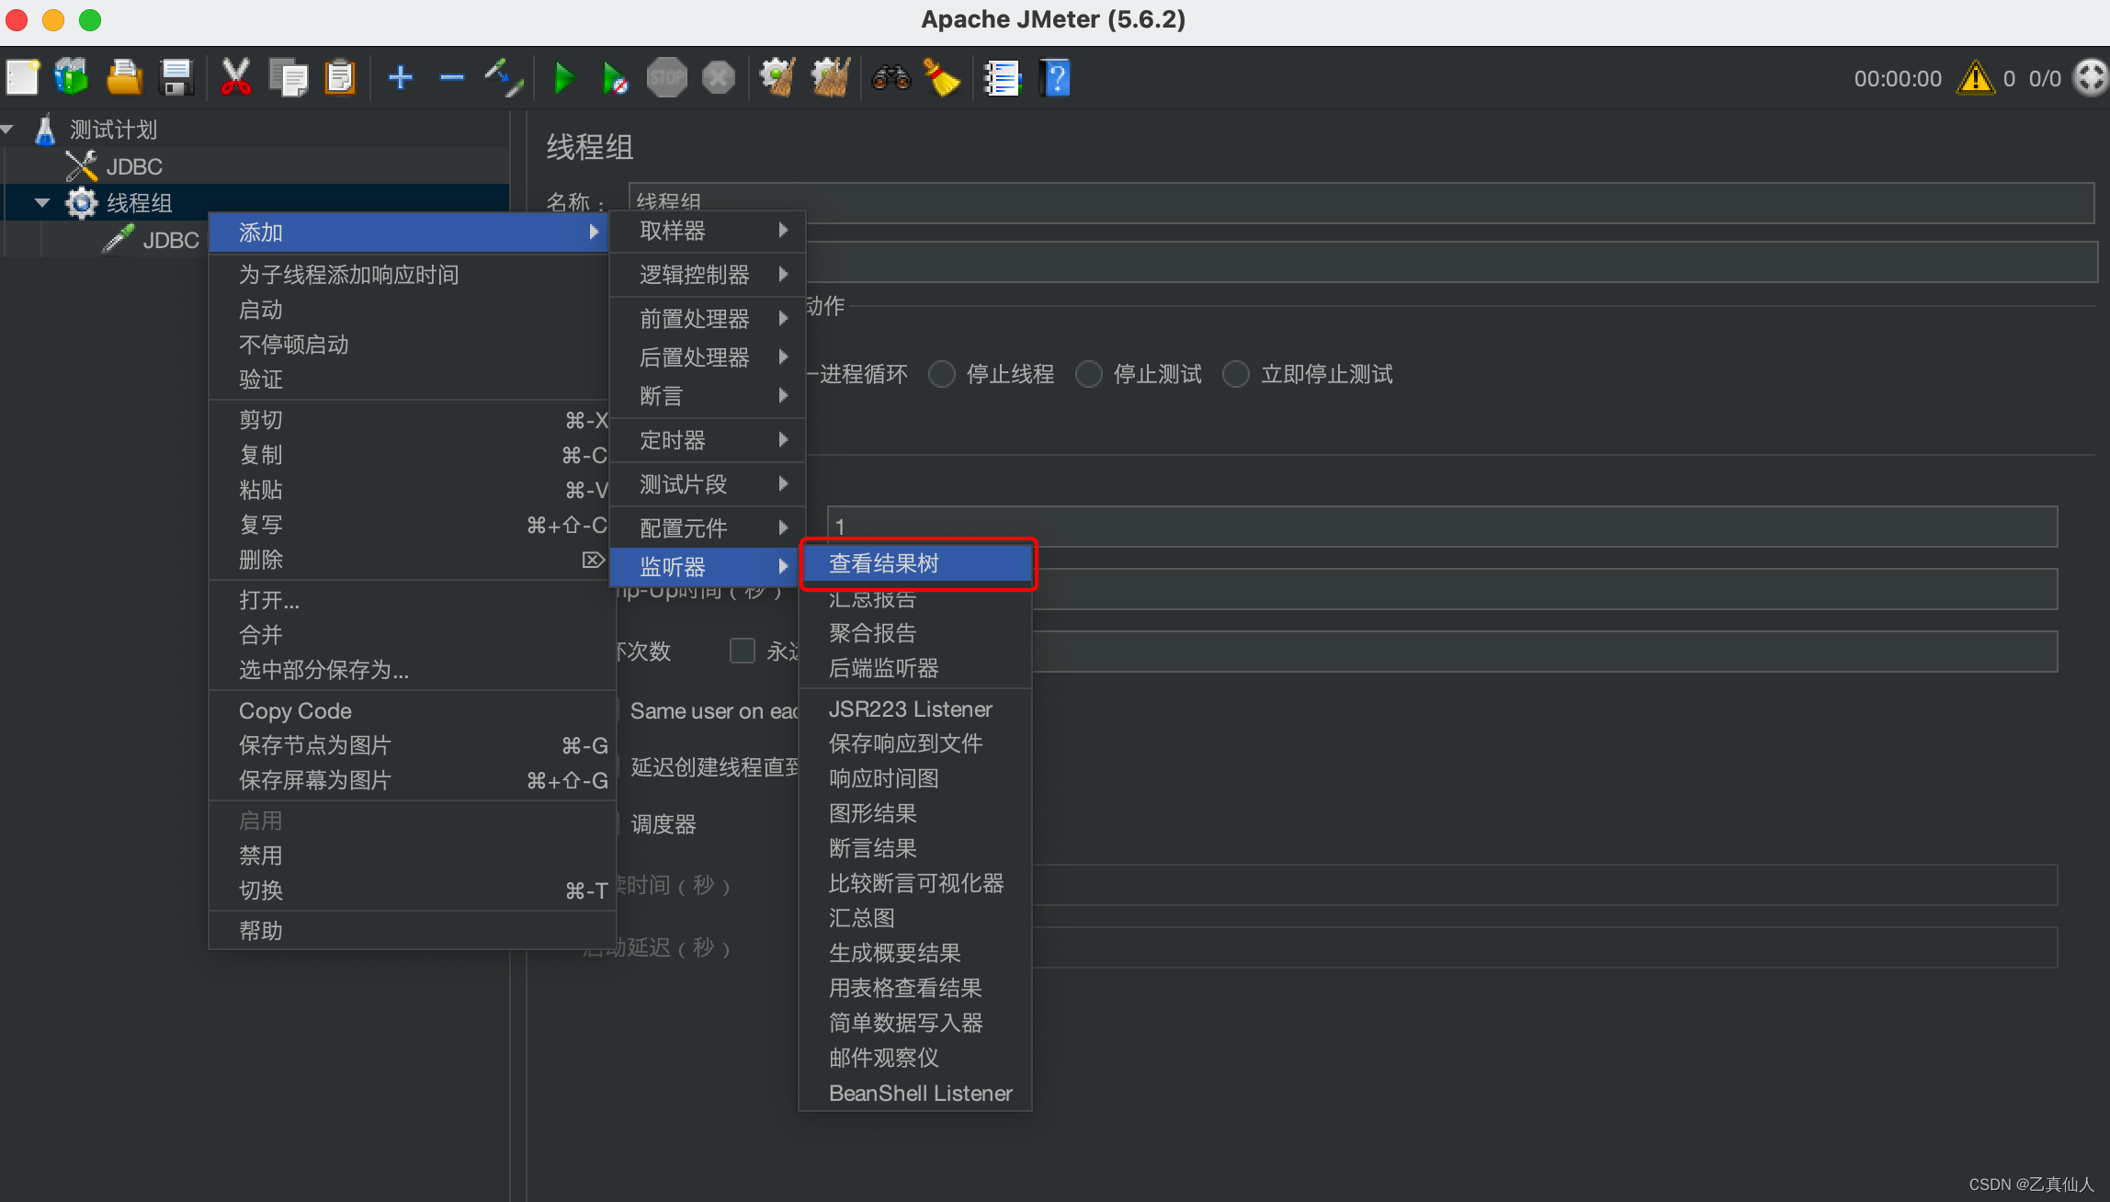Click 验证 in the context menu
The image size is (2110, 1202).
409,380
